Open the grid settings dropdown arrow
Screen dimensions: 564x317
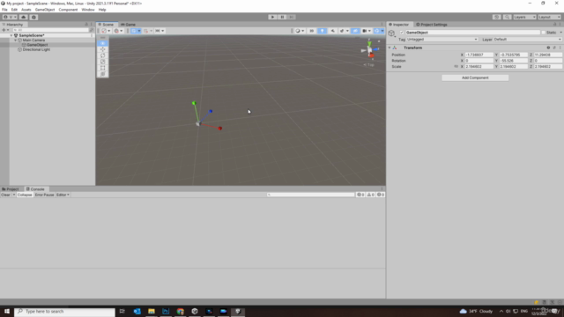[x=139, y=31]
